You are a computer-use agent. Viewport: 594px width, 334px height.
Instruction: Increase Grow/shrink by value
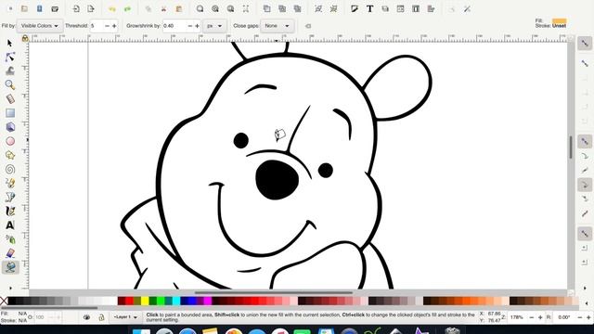click(x=197, y=26)
